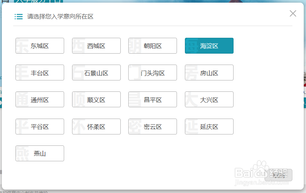The width and height of the screenshot is (306, 193).
Task: Choose 通州区 district
Action: pos(40,99)
